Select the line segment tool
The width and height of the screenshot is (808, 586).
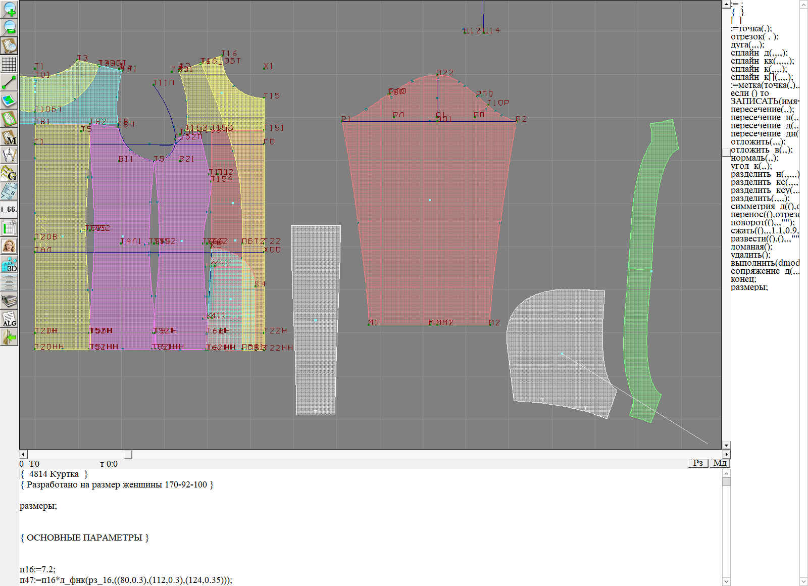[9, 82]
